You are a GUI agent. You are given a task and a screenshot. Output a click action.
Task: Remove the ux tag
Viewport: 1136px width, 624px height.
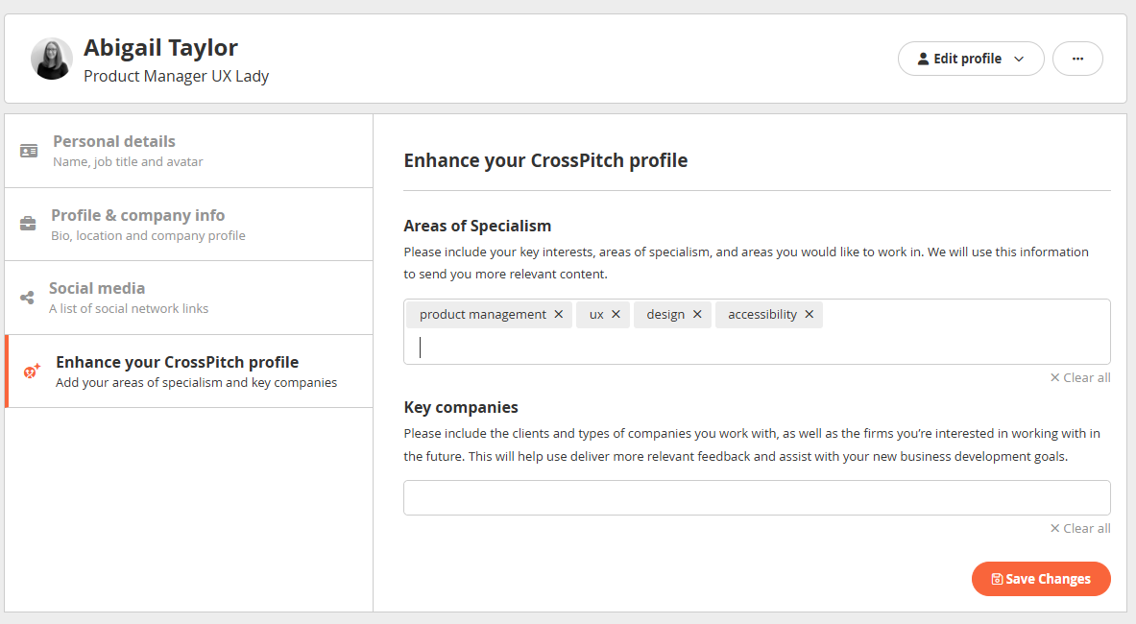point(616,314)
